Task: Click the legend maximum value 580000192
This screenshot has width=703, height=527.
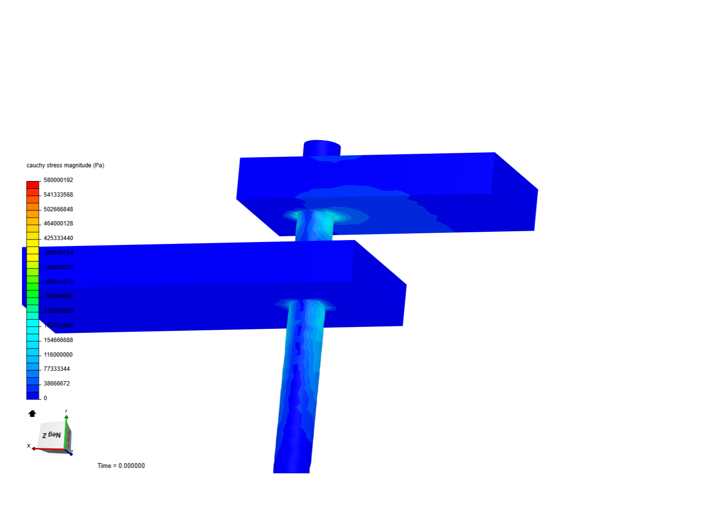Action: point(58,180)
